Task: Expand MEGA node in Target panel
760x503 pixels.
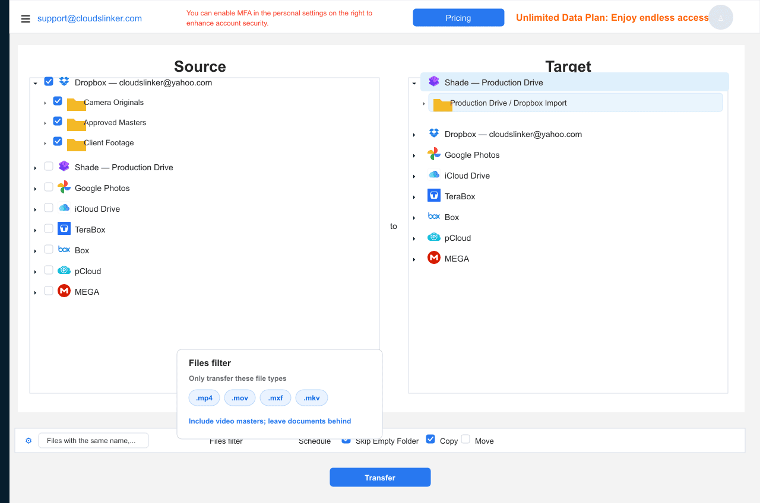Action: coord(414,260)
